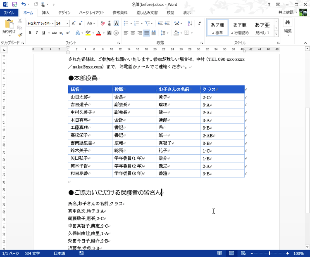The height and width of the screenshot is (257, 310).
Task: Open Word Help question mark
Action: click(269, 5)
